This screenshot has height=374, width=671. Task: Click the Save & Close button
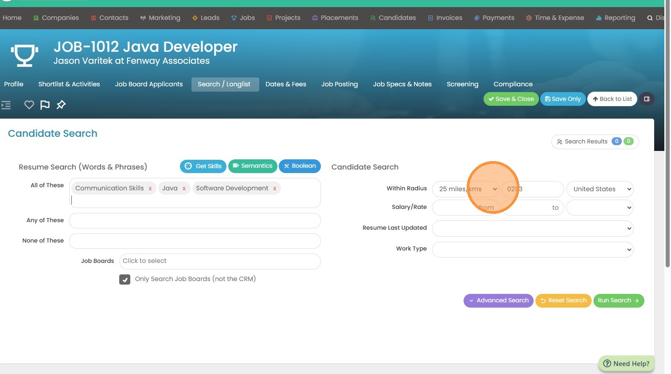(x=511, y=99)
